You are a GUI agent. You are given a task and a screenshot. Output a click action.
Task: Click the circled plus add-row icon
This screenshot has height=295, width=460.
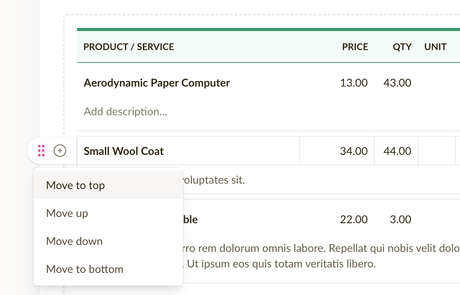(60, 151)
